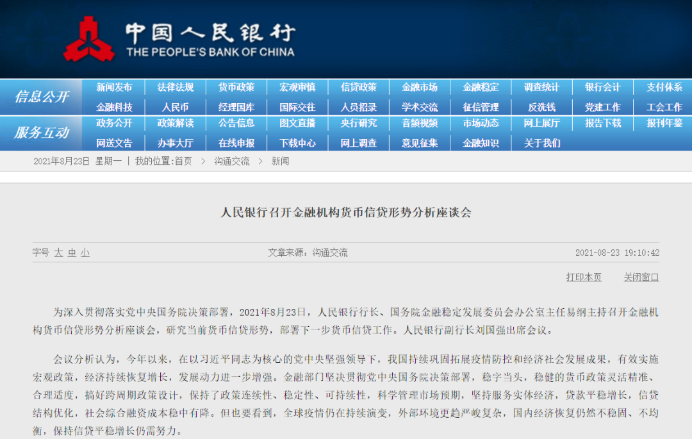The height and width of the screenshot is (439, 692).
Task: Set font size to 中
Action: click(x=72, y=253)
